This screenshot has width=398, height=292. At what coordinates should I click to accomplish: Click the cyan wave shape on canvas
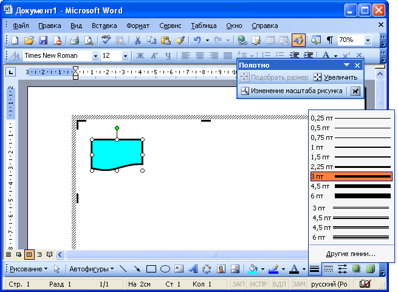click(117, 153)
